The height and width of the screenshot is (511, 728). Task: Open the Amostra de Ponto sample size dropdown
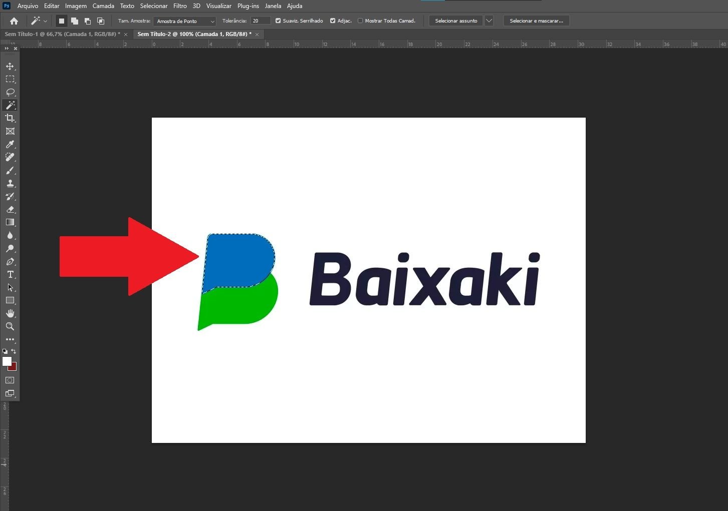click(x=184, y=21)
